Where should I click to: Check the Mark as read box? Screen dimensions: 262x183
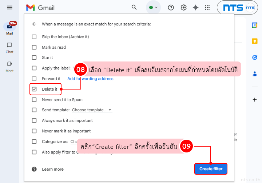click(x=34, y=47)
